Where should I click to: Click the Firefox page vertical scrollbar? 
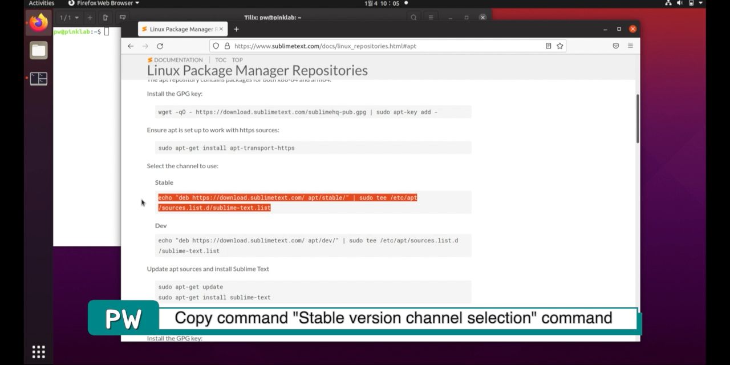pos(637,119)
